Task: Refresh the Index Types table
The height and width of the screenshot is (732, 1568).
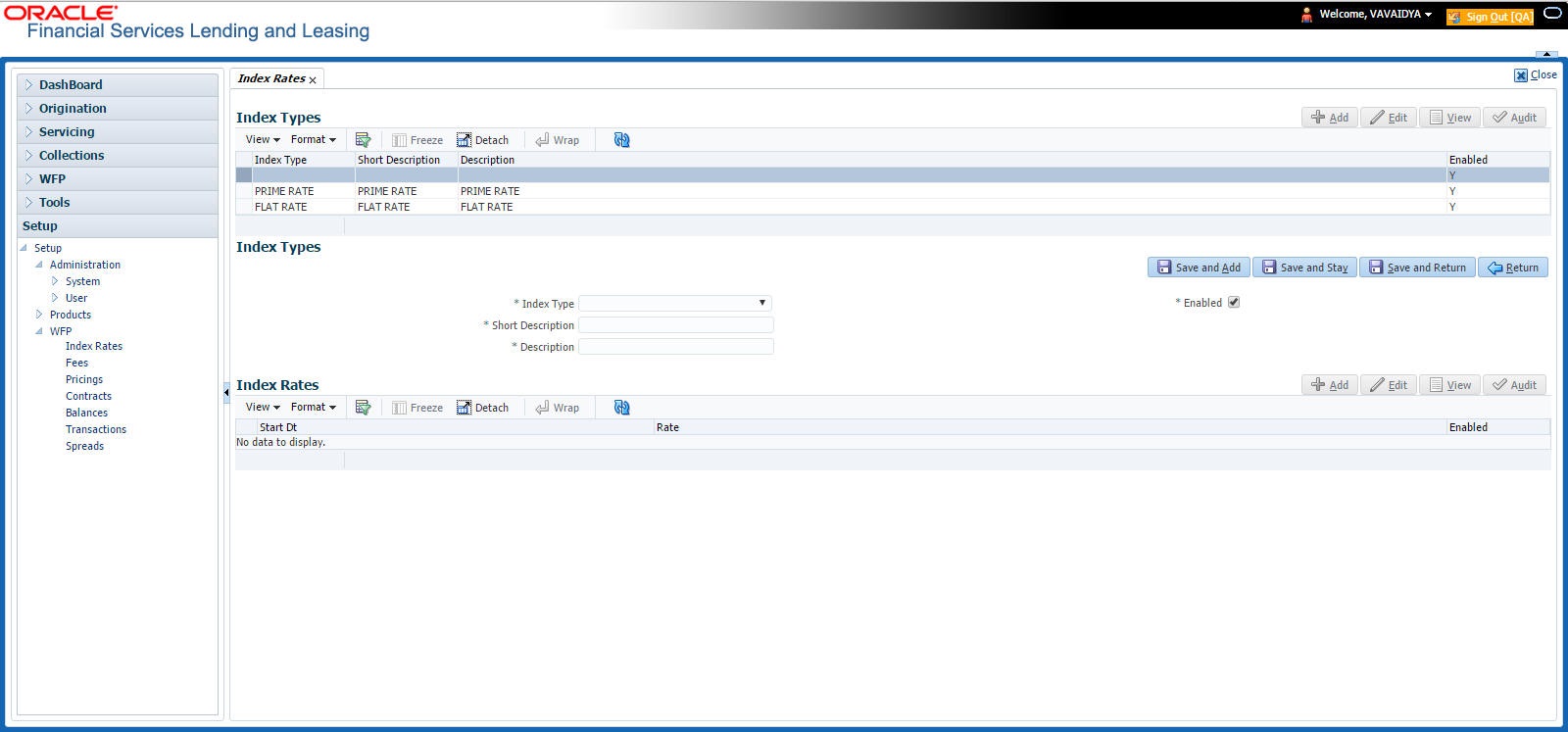Action: [621, 140]
